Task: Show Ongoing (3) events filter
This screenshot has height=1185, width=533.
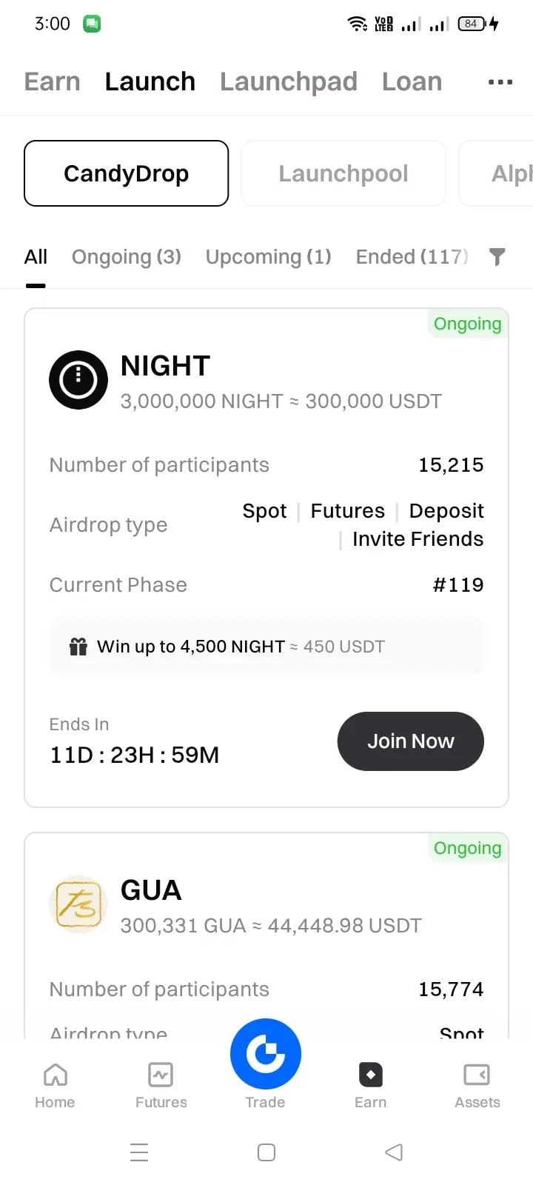Action: (127, 257)
